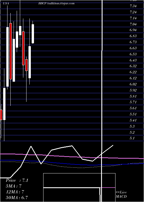This screenshot has height=202, width=144.
Task: Pick the 6.63 price label
Action: (133, 48)
